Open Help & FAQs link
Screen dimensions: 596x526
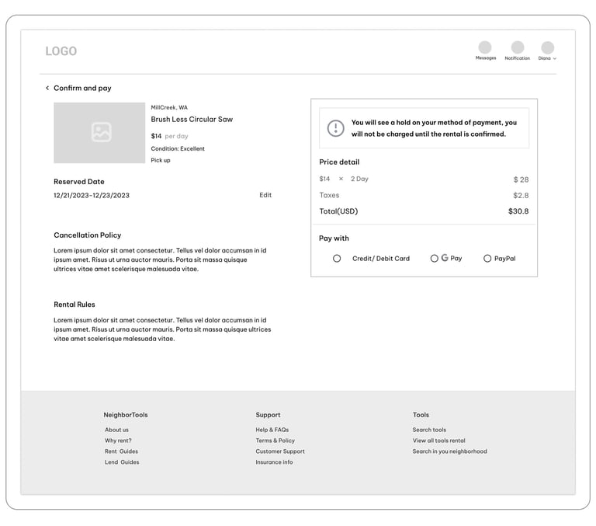(272, 430)
